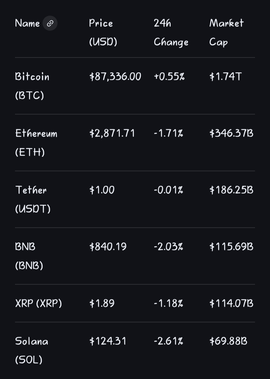Click the Price (USD) column header
This screenshot has width=270, height=379.
[103, 32]
